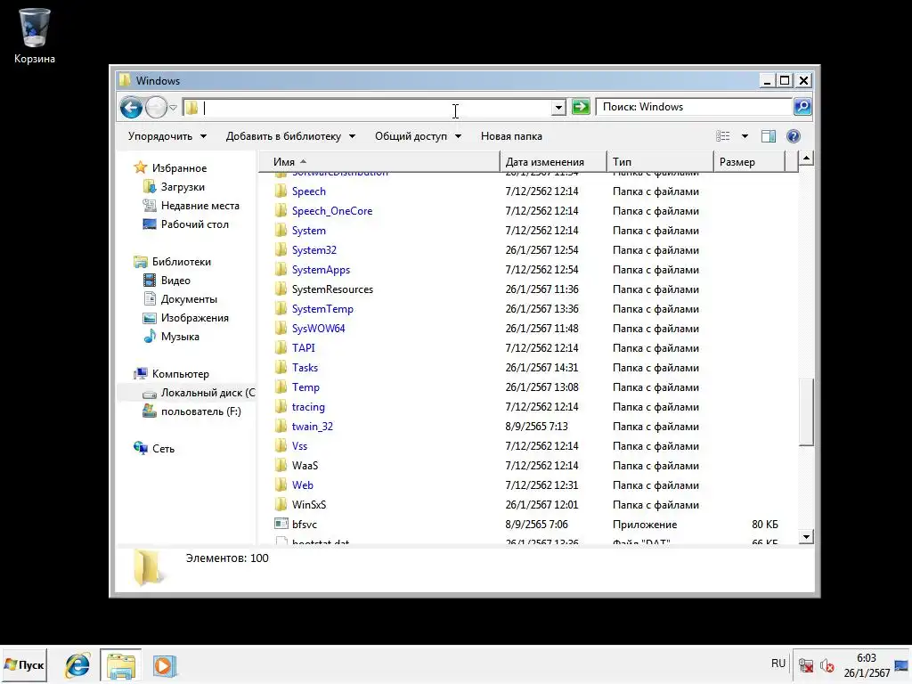Sort by the Тип column header

click(x=660, y=162)
